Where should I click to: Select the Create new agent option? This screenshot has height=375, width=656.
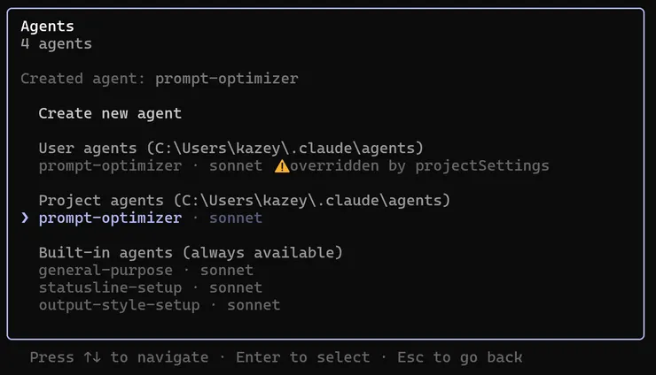[x=110, y=113]
